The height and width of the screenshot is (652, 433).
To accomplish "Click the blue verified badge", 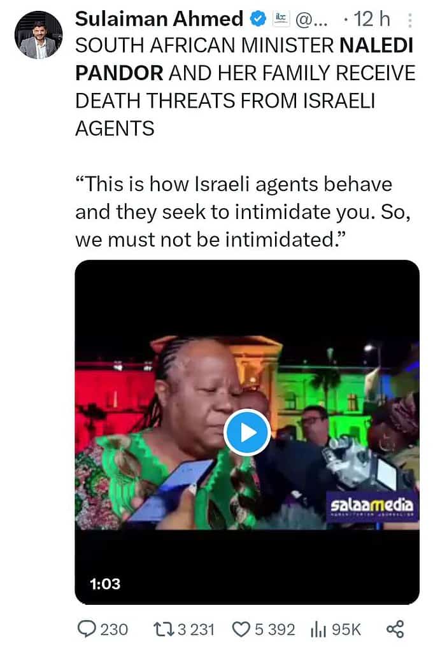I will pyautogui.click(x=258, y=19).
